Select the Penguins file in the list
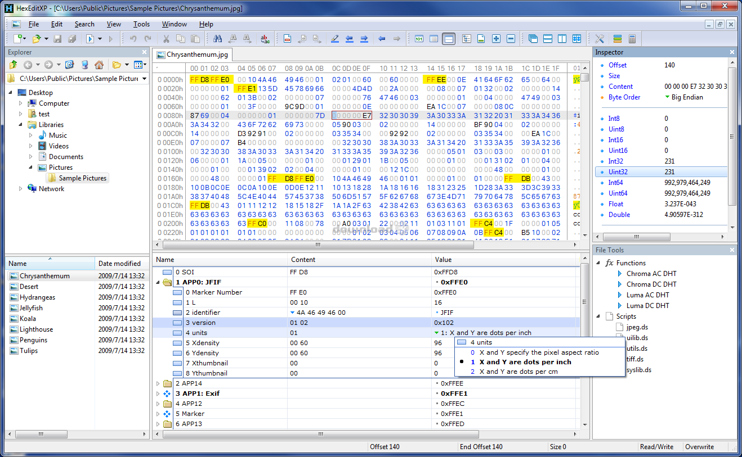 click(x=33, y=340)
